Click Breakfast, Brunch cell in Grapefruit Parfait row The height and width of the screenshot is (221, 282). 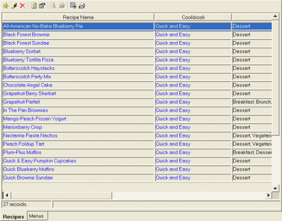[252, 102]
